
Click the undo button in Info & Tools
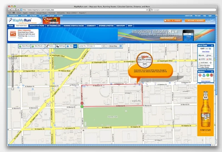click(202, 55)
